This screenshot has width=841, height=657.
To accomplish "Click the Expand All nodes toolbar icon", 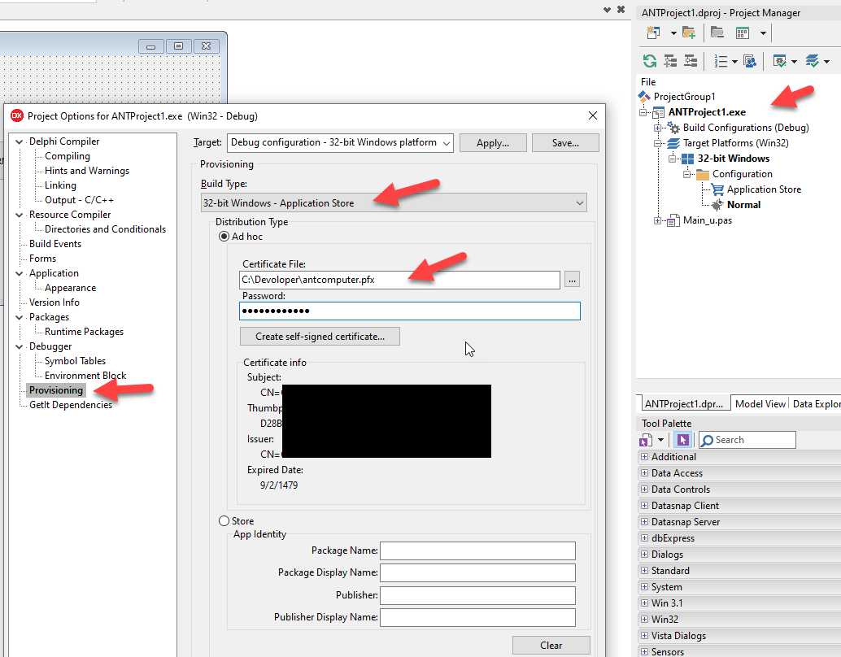I will 670,61.
